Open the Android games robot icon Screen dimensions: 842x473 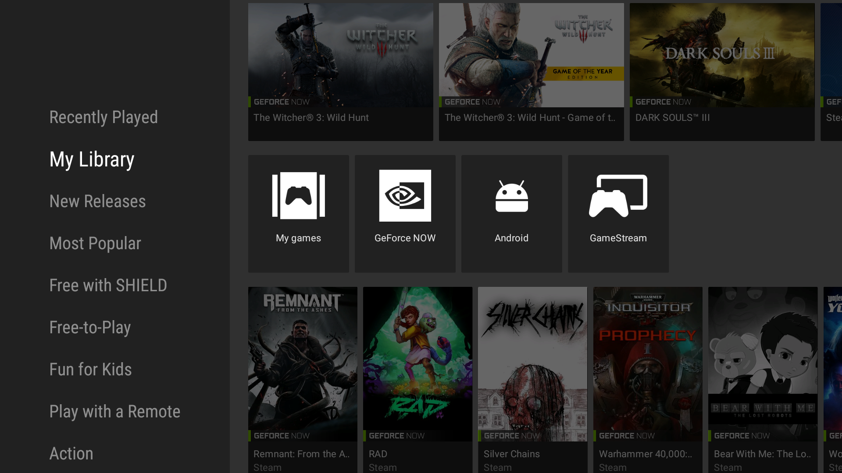(511, 197)
